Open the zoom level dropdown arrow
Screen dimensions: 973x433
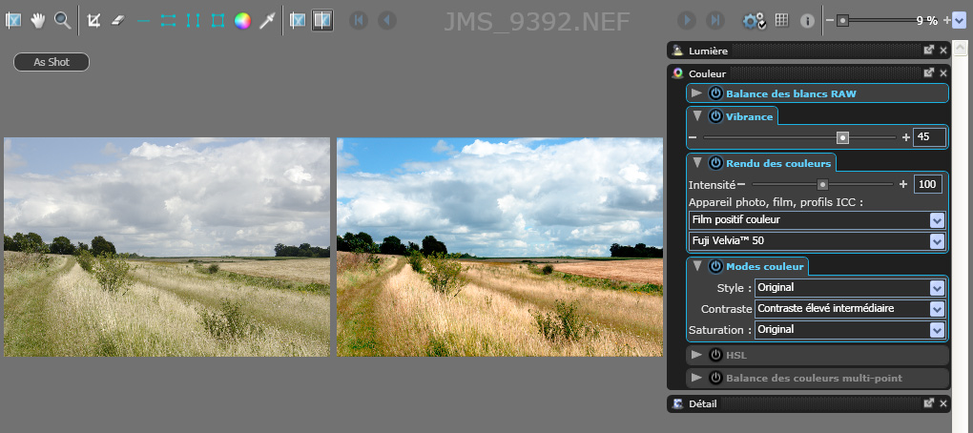960,20
